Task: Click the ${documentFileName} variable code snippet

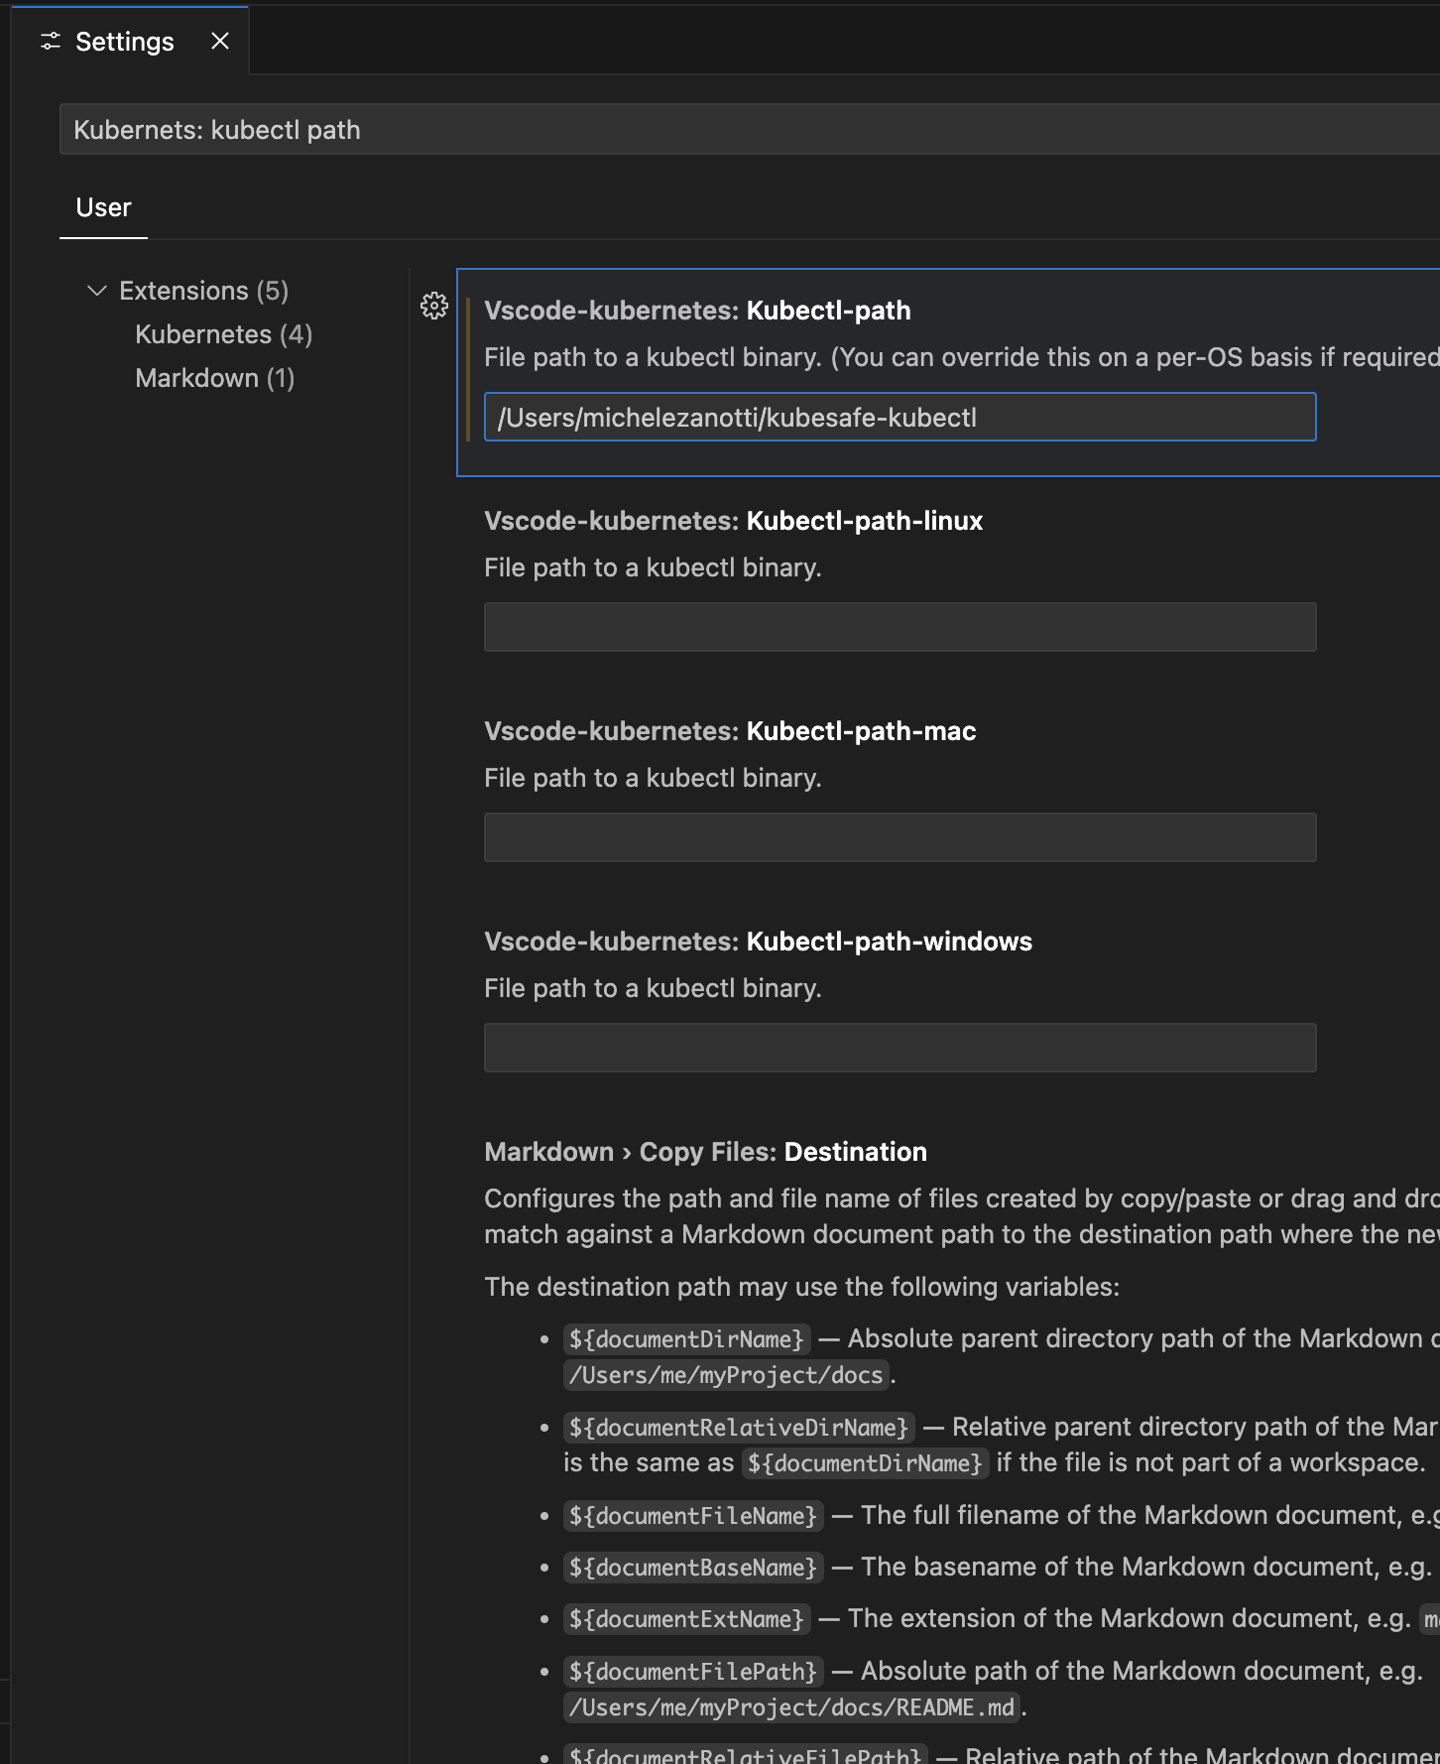Action: click(x=692, y=1516)
